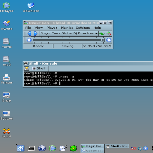153x153 pixels.
Task: Go to previous track with left arrow
Action: tap(29, 34)
